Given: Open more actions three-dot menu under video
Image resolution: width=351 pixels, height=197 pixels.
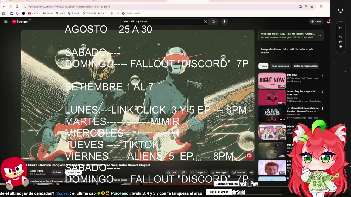Looking at the screenshot, I should 251,172.
